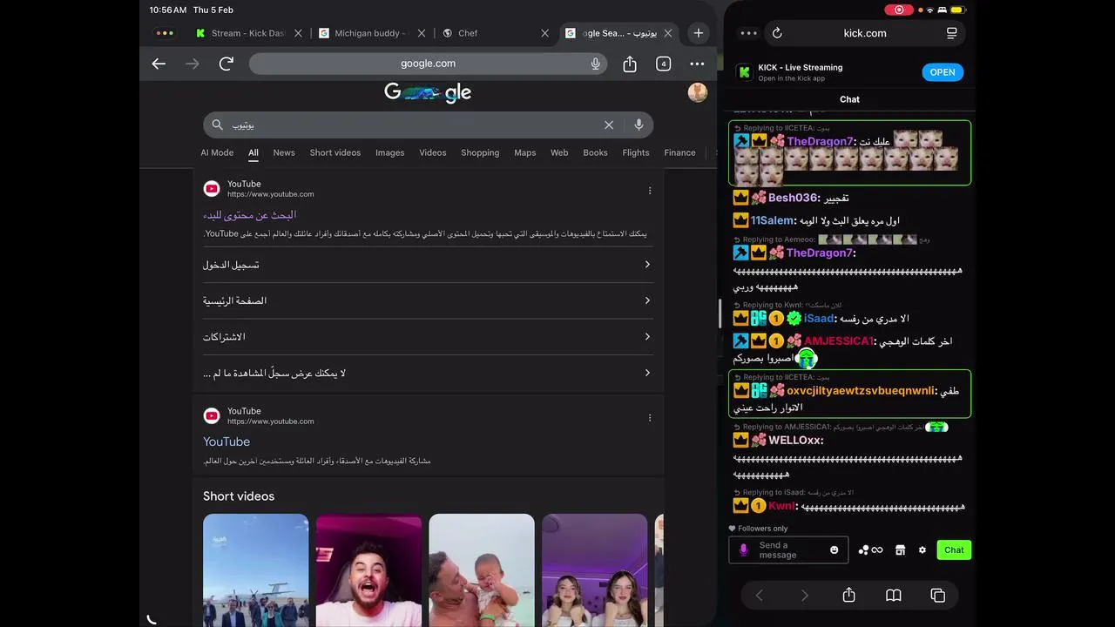
Task: Open share sheet in left browser toolbar
Action: pos(630,64)
